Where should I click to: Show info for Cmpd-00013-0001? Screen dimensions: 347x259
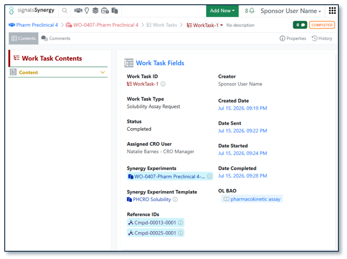pos(180,222)
